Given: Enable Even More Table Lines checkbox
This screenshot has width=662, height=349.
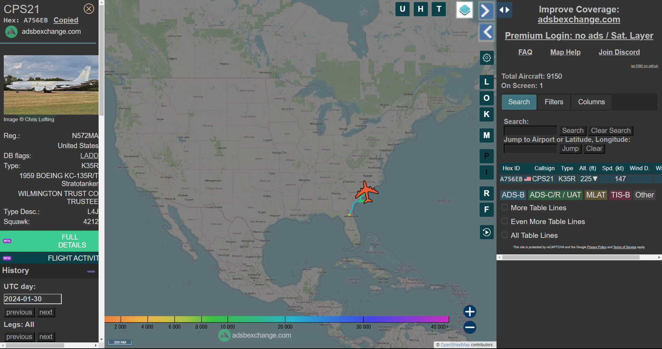Looking at the screenshot, I should [x=505, y=221].
